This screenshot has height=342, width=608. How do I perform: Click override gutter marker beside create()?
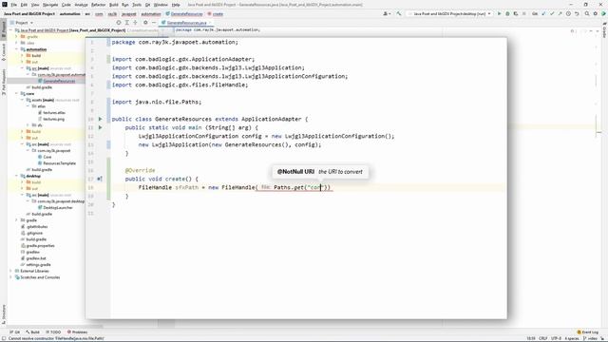pos(100,179)
